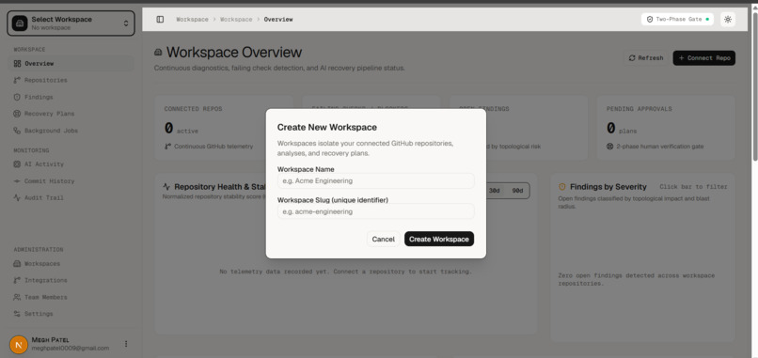758x358 pixels.
Task: Select Recovery Plans in sidebar
Action: click(x=71, y=114)
